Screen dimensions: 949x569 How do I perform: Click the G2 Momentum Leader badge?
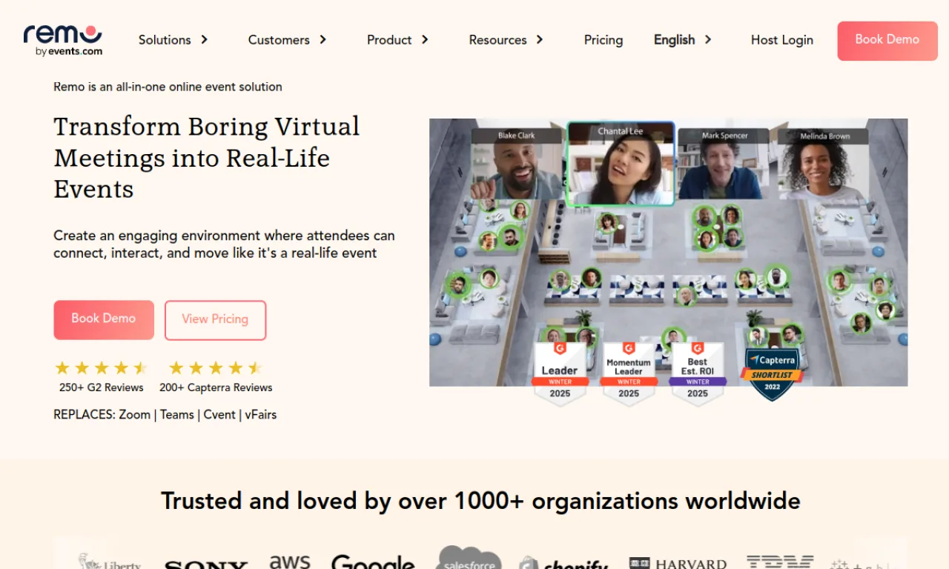pos(629,374)
